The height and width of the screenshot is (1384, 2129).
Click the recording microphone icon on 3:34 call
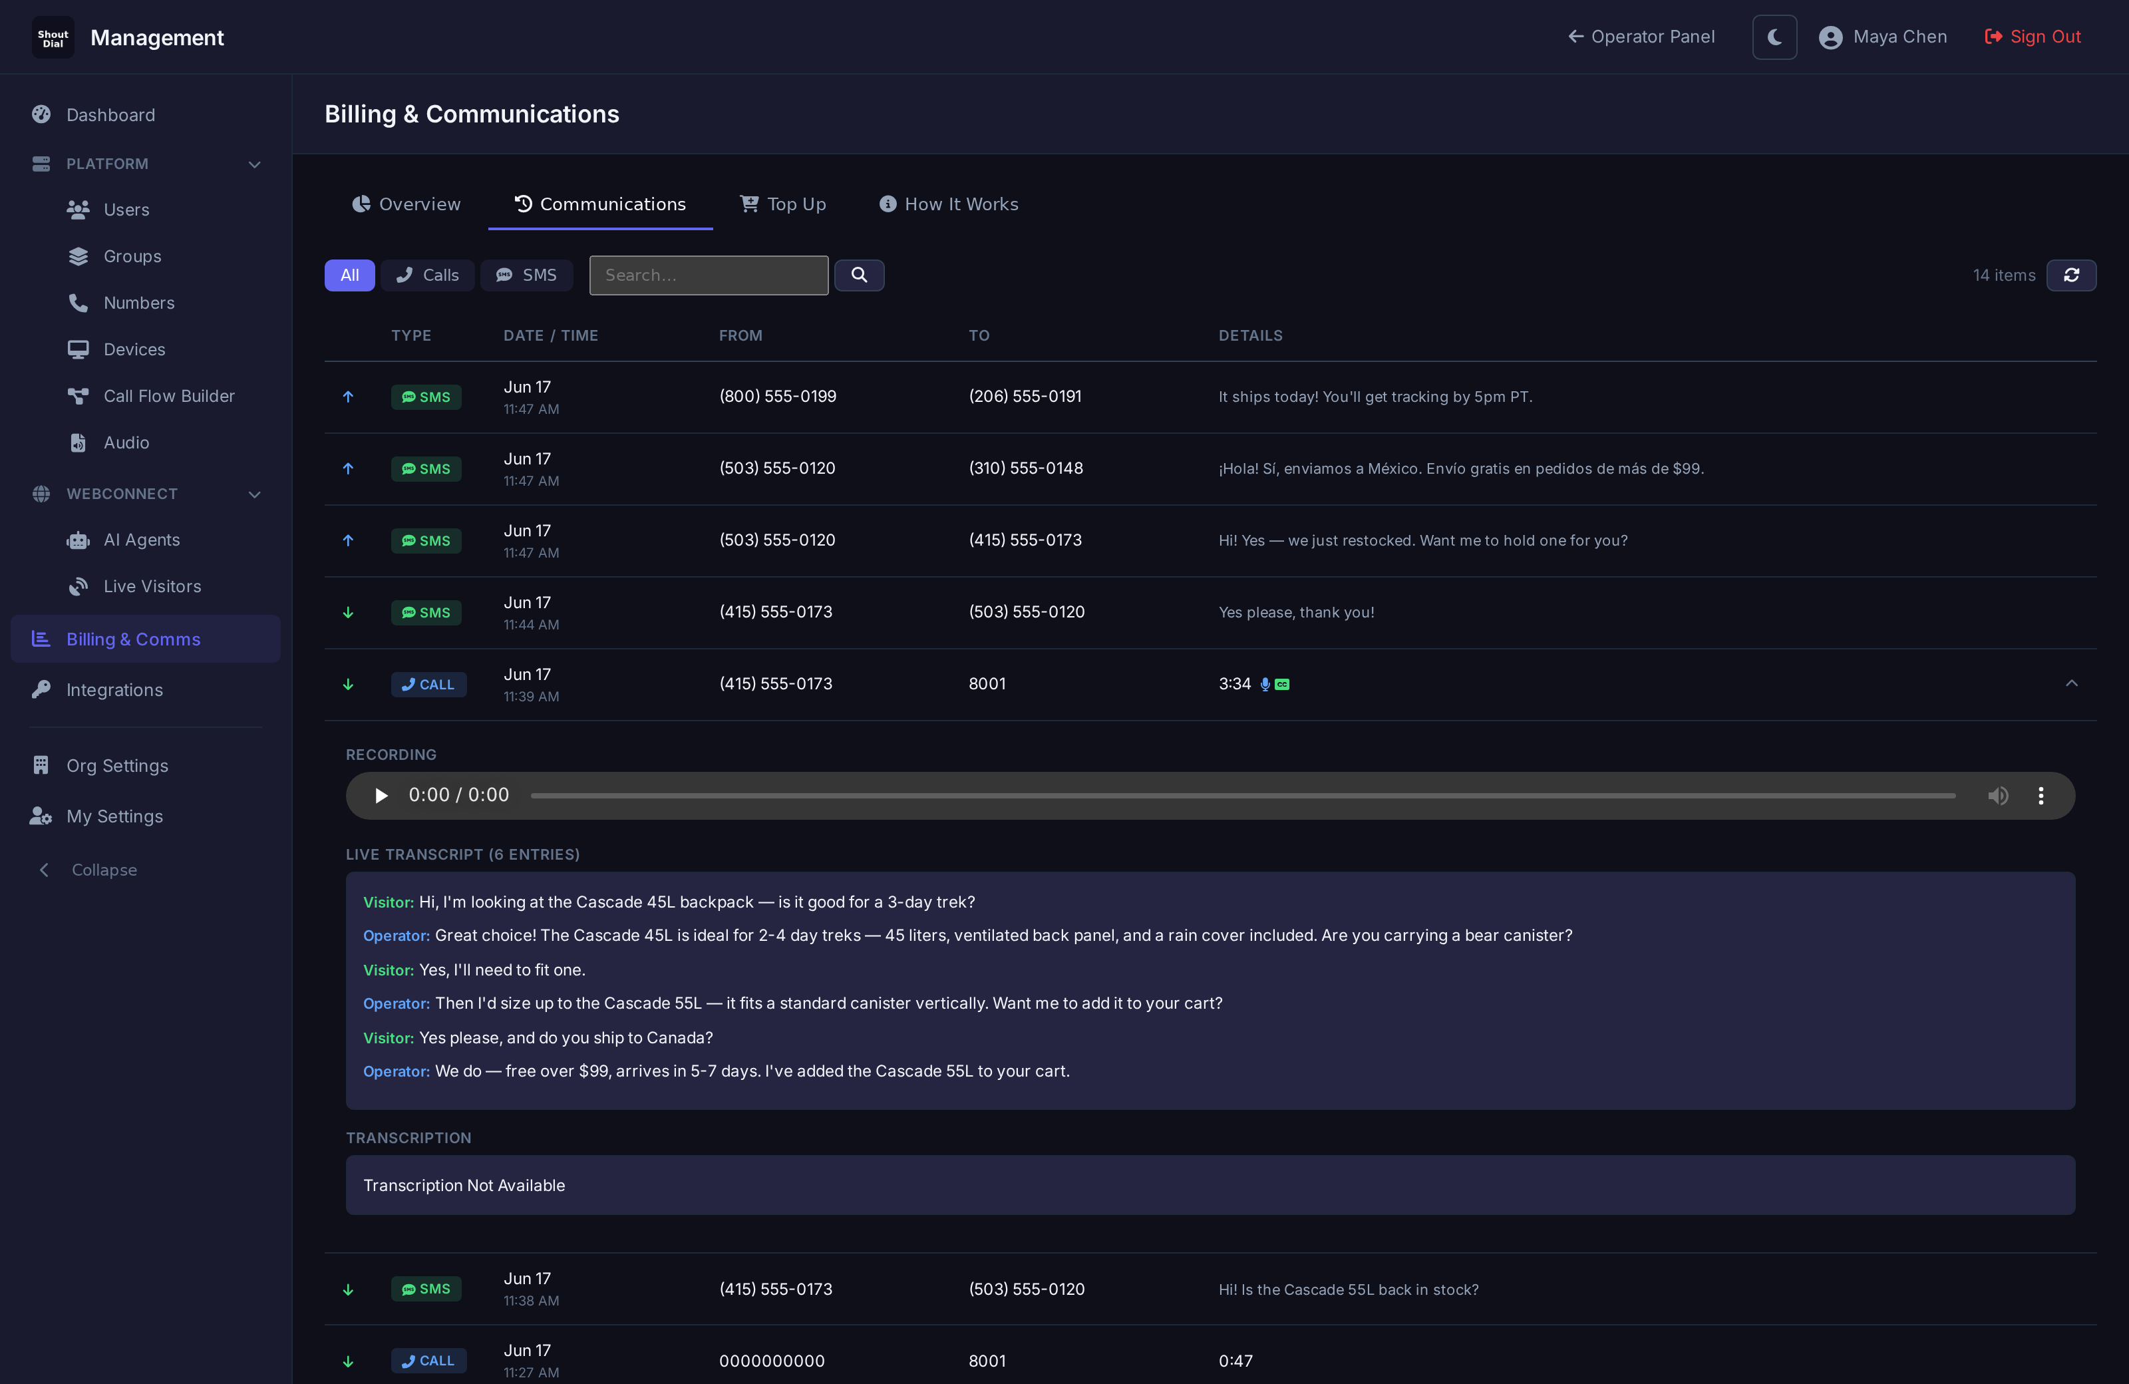[x=1265, y=685]
